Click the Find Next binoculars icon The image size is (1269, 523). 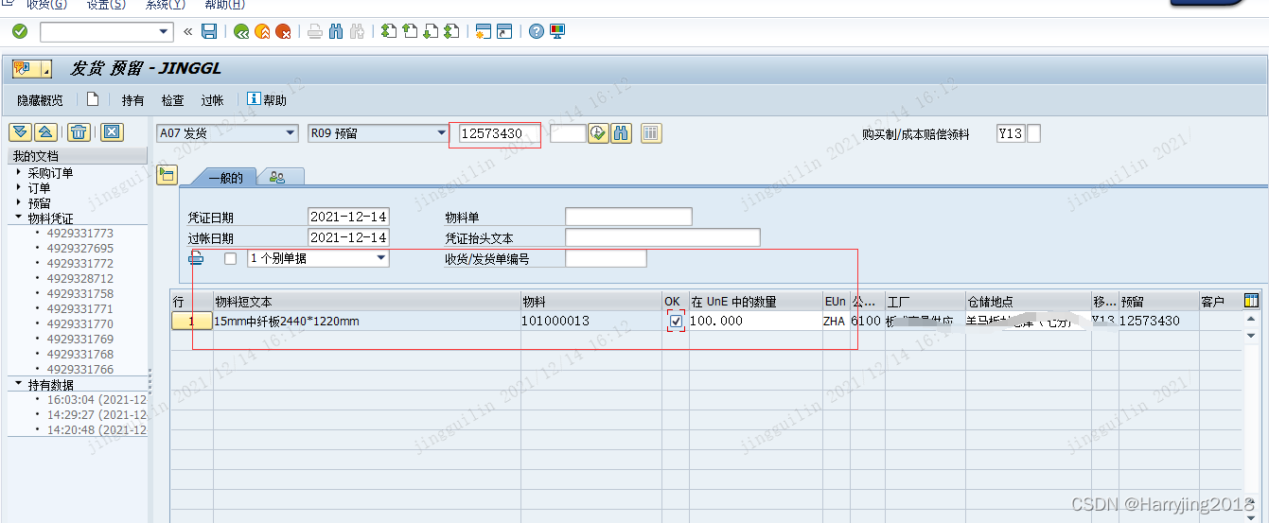357,31
